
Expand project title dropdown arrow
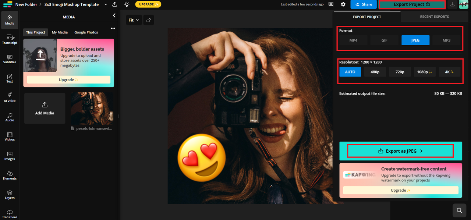tap(106, 4)
